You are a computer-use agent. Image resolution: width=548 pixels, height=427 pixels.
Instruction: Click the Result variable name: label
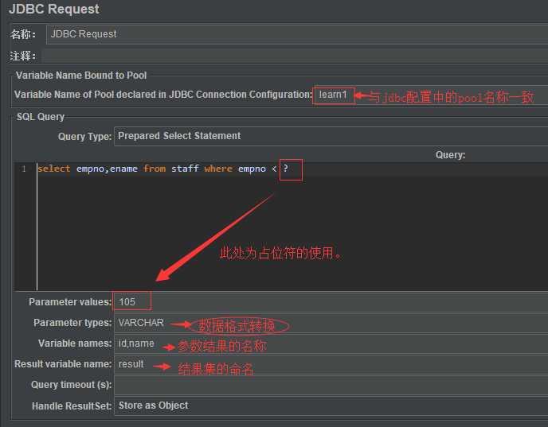pyautogui.click(x=63, y=364)
